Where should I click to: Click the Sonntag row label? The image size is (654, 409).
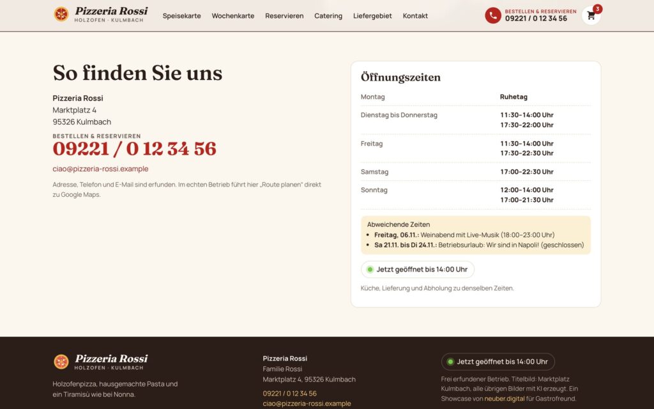pos(374,190)
